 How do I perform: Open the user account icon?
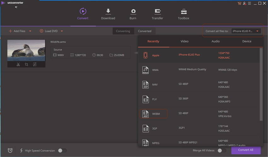pyautogui.click(x=244, y=3)
